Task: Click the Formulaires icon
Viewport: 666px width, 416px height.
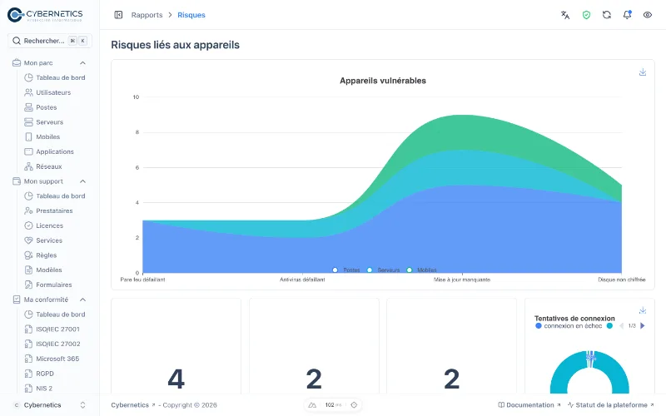Action: [28, 285]
